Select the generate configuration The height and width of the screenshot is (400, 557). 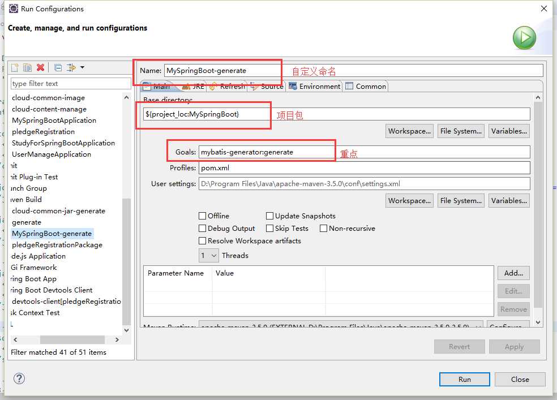(27, 222)
